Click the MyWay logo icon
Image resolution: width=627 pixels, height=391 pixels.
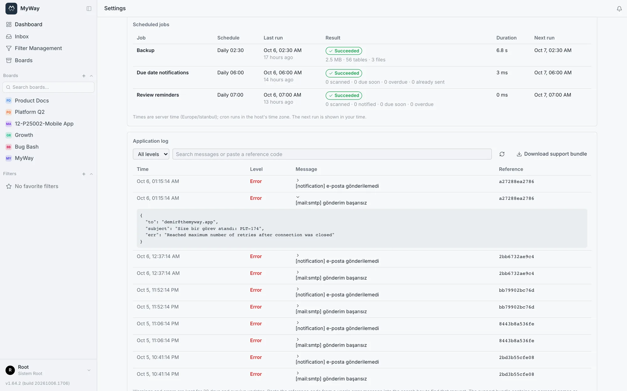[x=11, y=8]
